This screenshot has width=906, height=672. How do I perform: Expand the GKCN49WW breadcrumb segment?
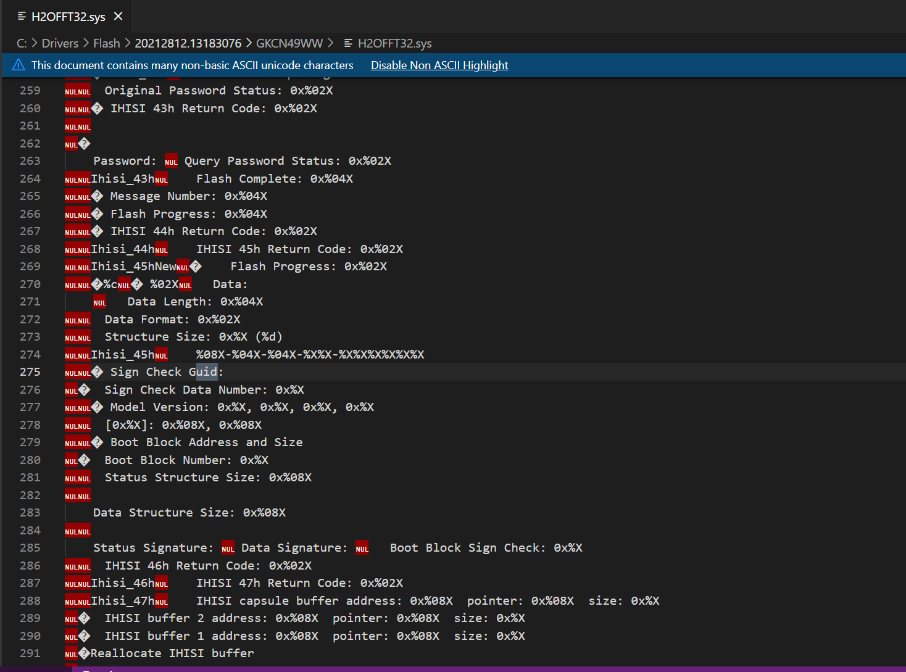(x=289, y=43)
